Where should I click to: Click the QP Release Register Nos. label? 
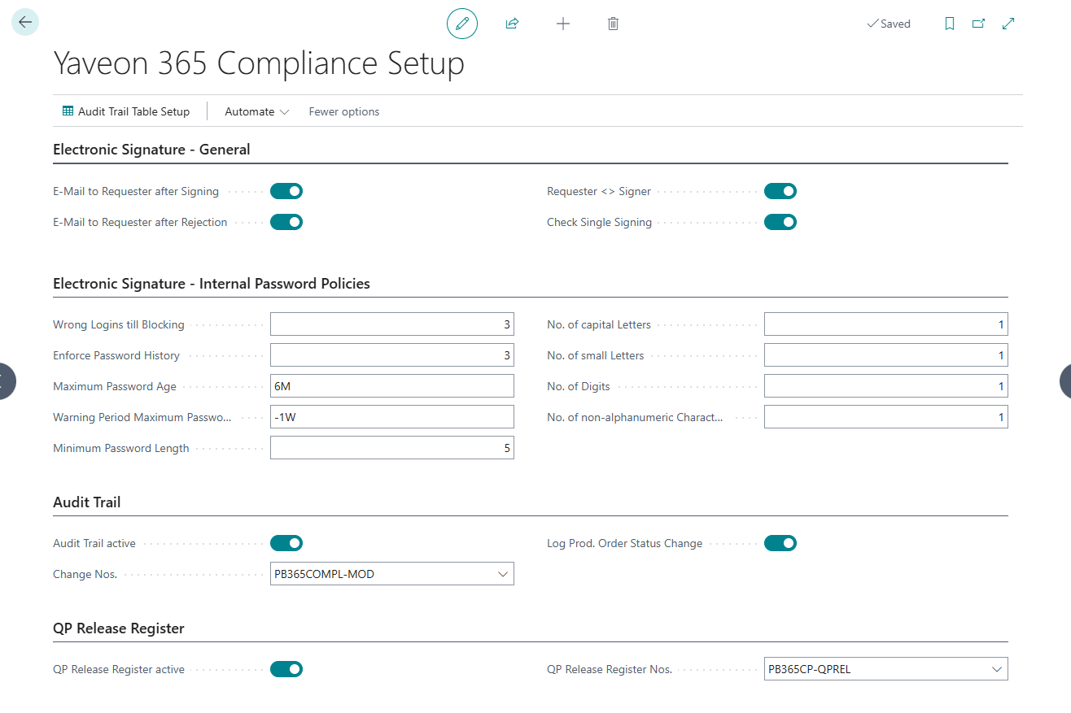tap(610, 669)
